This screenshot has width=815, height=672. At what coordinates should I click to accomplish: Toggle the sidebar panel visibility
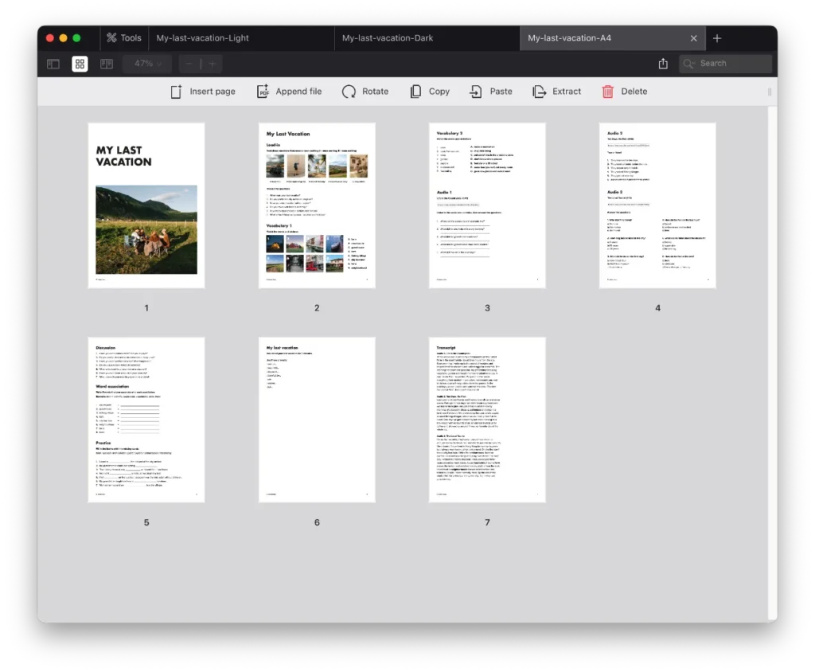tap(53, 64)
